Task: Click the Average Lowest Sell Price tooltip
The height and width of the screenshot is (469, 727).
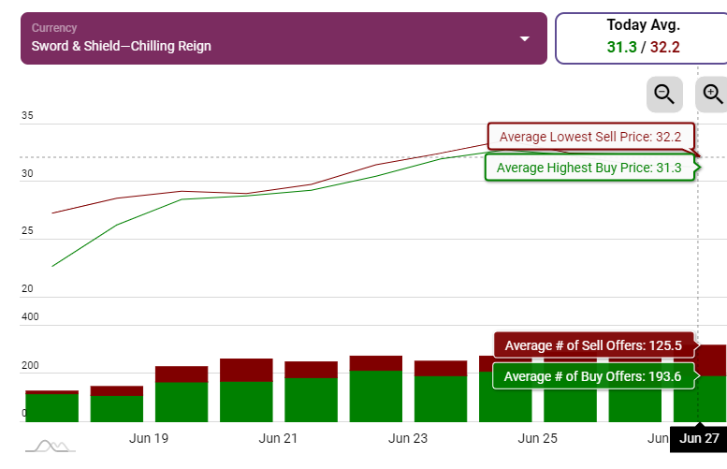Action: (x=590, y=137)
